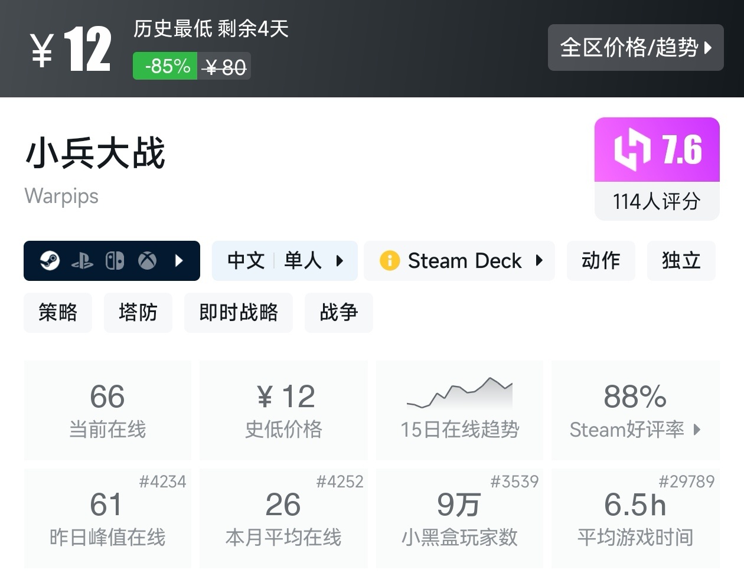This screenshot has width=744, height=573.
Task: Select the 策略 tag
Action: [58, 313]
